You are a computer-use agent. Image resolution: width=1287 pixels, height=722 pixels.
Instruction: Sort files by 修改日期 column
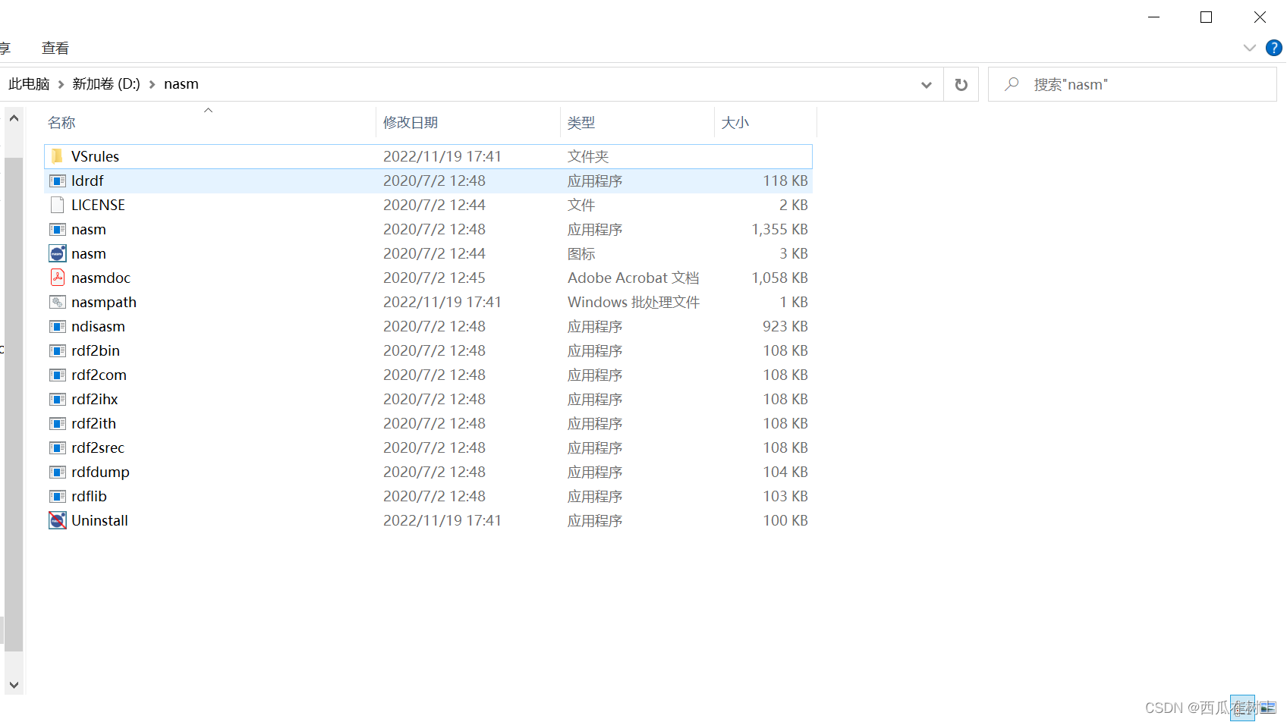(411, 122)
